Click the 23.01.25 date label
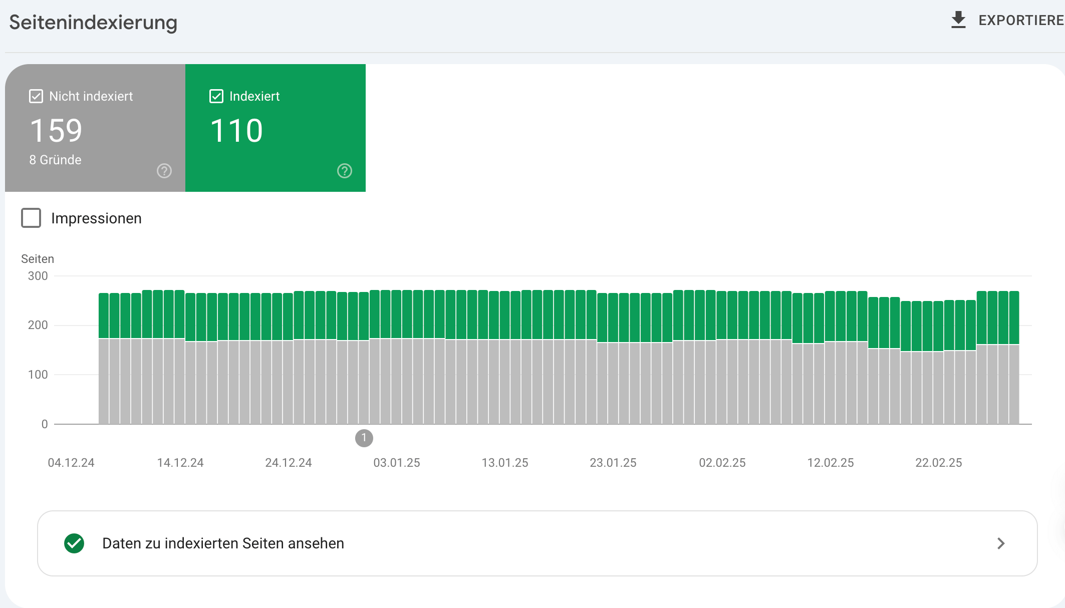The image size is (1065, 608). (x=613, y=463)
